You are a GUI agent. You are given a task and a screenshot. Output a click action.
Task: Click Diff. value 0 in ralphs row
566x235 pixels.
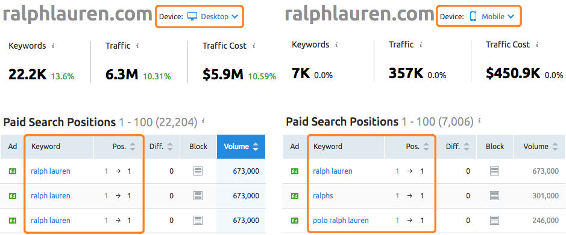tap(468, 196)
